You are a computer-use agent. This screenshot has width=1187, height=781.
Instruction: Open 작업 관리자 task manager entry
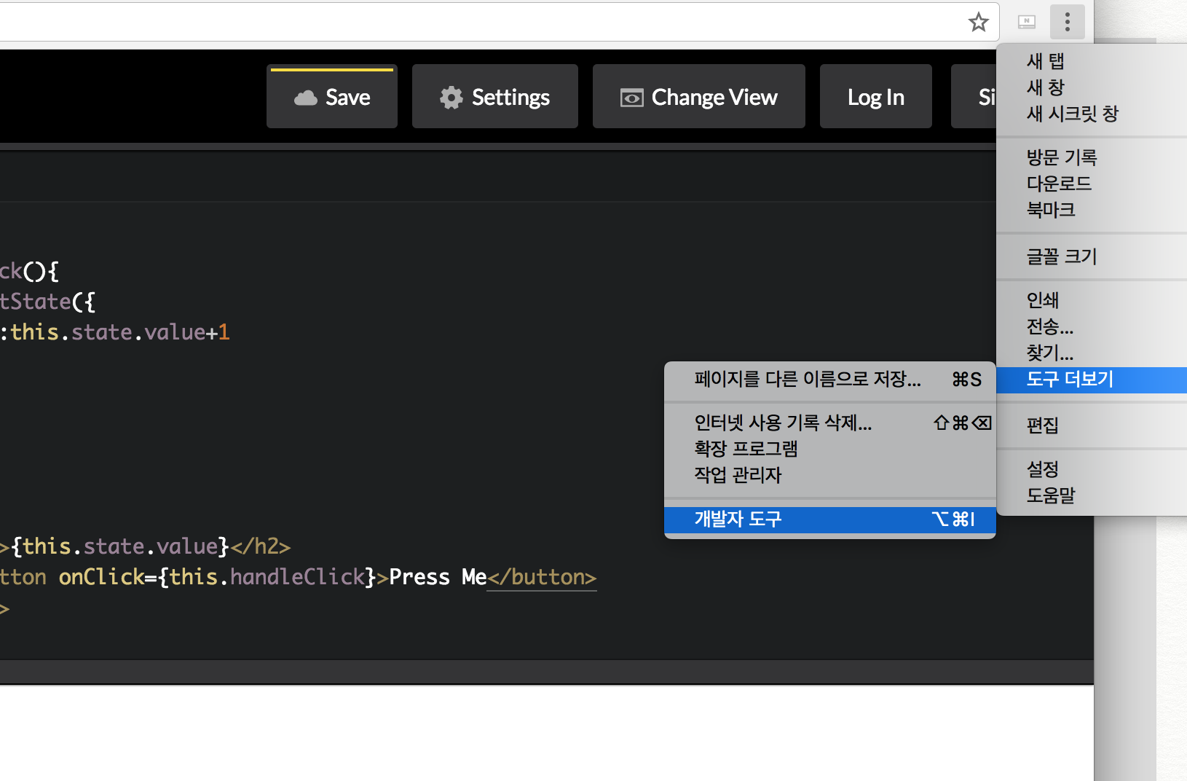click(830, 475)
